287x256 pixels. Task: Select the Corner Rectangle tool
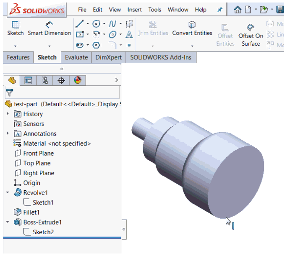(80, 34)
